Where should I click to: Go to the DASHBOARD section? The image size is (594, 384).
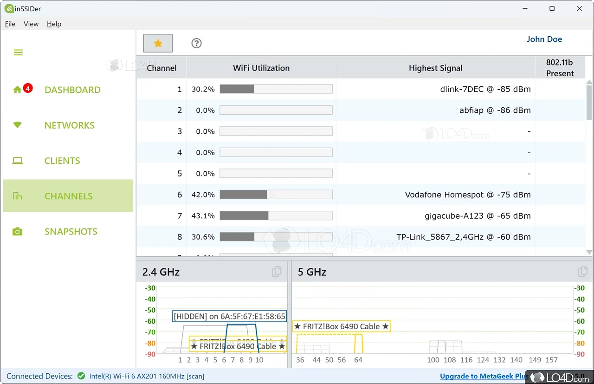72,90
